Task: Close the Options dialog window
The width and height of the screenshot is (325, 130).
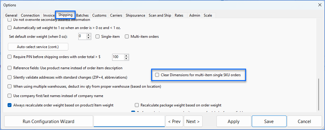Action: click(x=320, y=5)
